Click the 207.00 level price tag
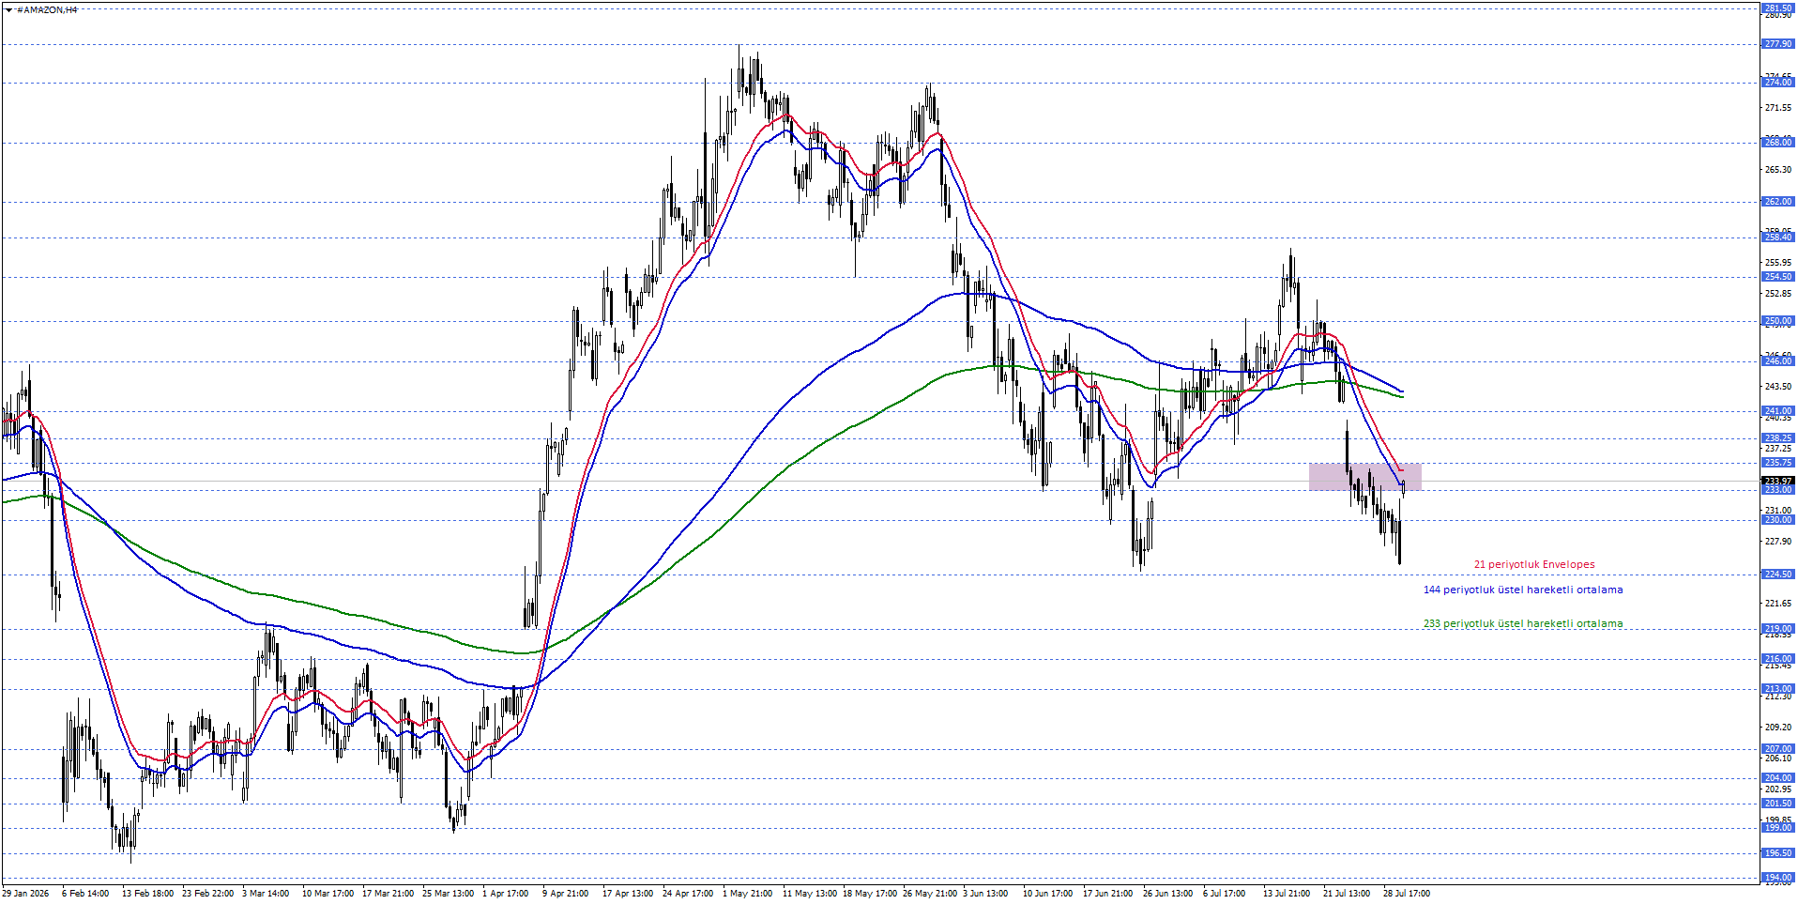Viewport: 1798px width, 904px height. click(x=1778, y=749)
